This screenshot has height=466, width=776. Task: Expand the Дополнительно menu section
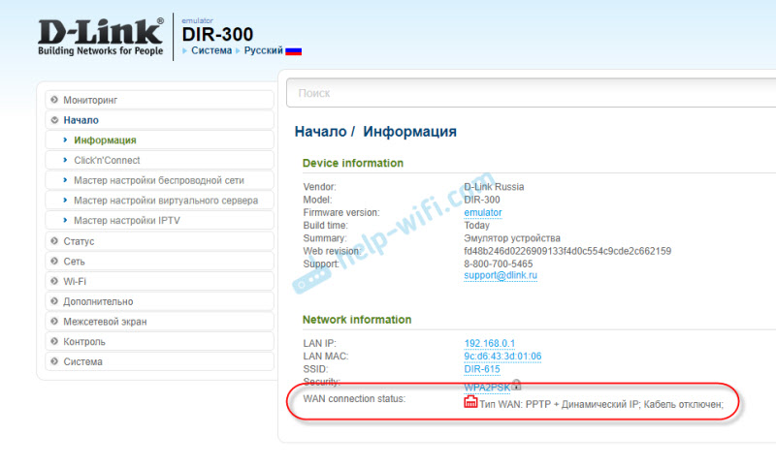(x=159, y=301)
